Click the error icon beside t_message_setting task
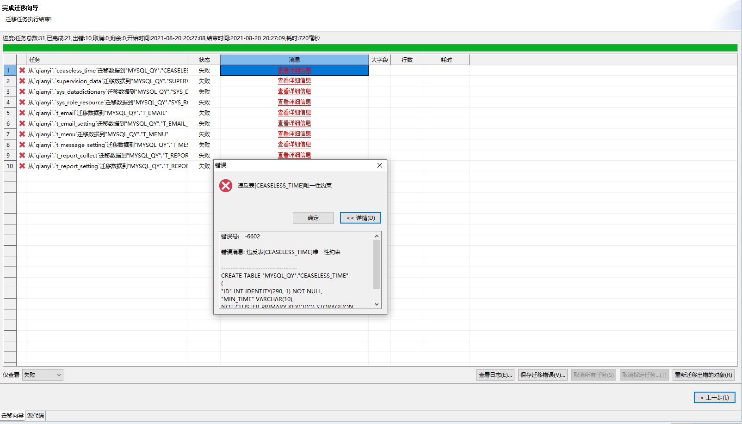This screenshot has height=424, width=742. click(22, 145)
